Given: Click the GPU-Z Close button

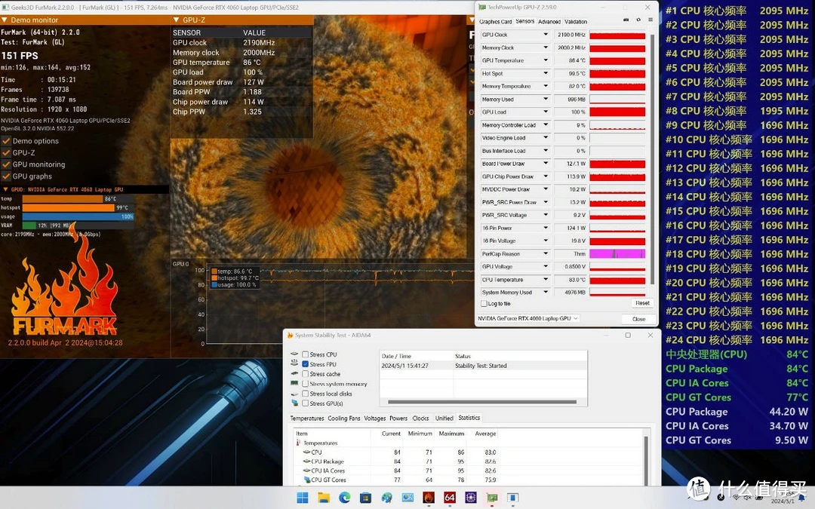Looking at the screenshot, I should tap(638, 319).
